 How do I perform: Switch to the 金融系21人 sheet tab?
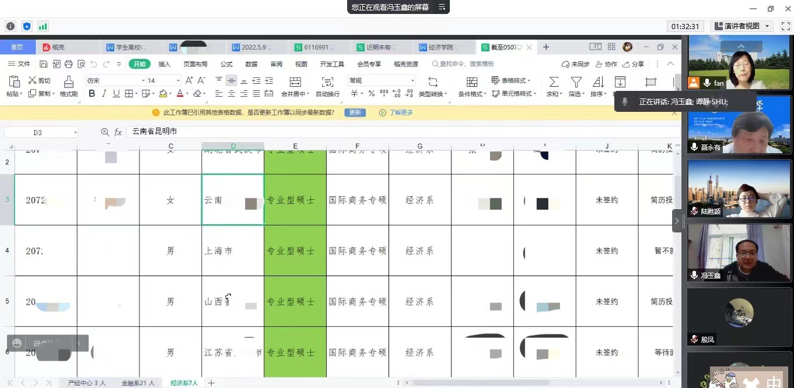138,383
